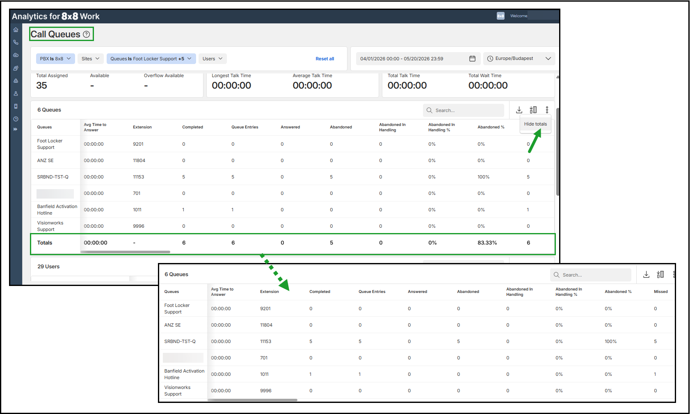Click the calendar icon in date range
The image size is (690, 414).
(472, 59)
